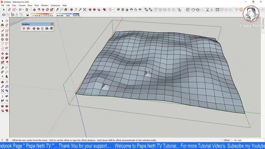Viewport: 265px width, 149px height.
Task: Select the arrow Select tool in top toolbar
Action: (x=4, y=10)
